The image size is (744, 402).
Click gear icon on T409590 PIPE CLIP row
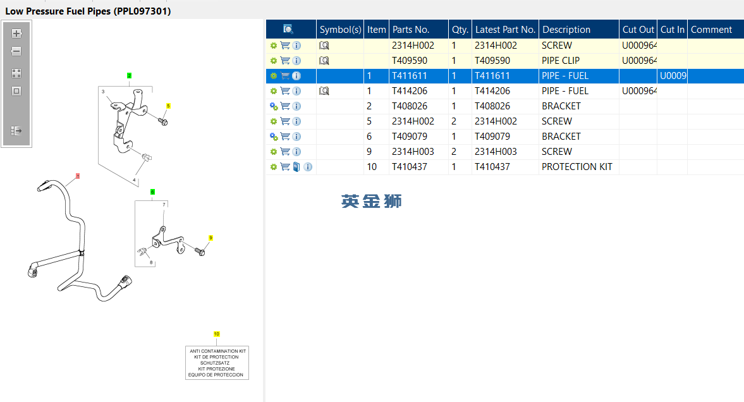click(274, 61)
